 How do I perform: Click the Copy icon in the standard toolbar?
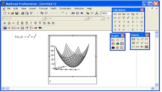click(x=42, y=13)
